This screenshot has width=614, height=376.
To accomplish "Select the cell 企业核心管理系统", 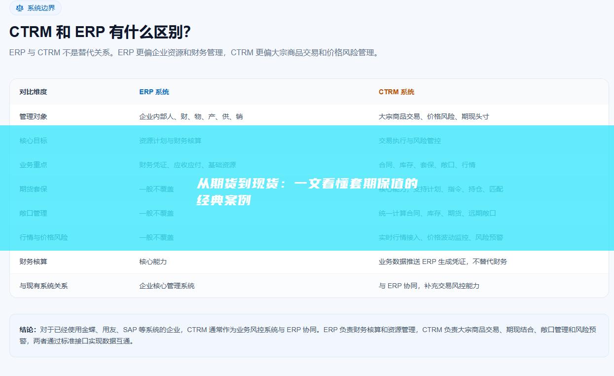I will pyautogui.click(x=167, y=286).
